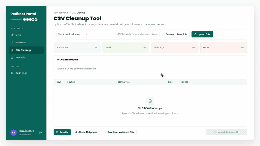The image size is (260, 146).
Task: Click the logout icon beside Sara Åkesson
Action: point(40,133)
